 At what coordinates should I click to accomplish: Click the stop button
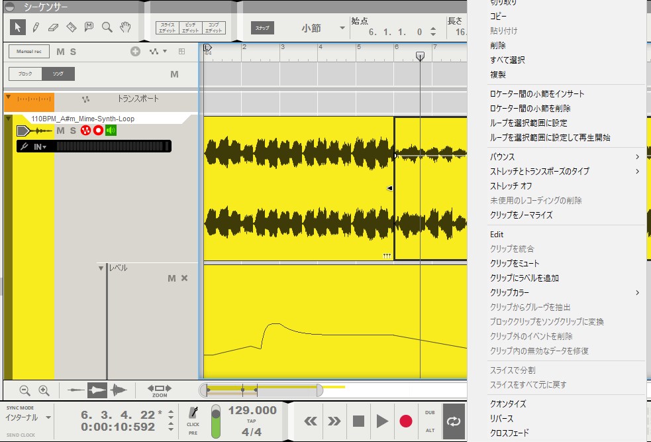click(358, 421)
